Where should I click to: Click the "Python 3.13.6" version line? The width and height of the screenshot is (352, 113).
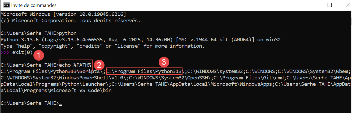19,40
